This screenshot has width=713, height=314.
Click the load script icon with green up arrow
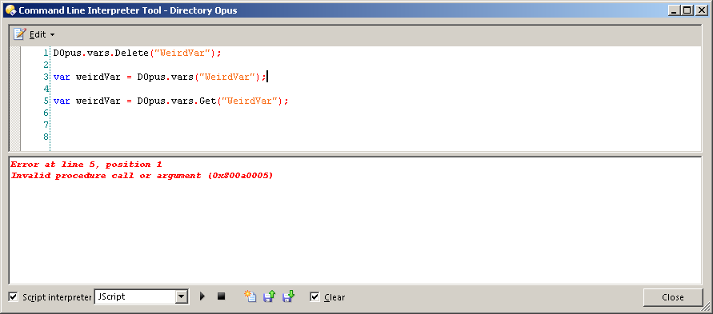[269, 296]
